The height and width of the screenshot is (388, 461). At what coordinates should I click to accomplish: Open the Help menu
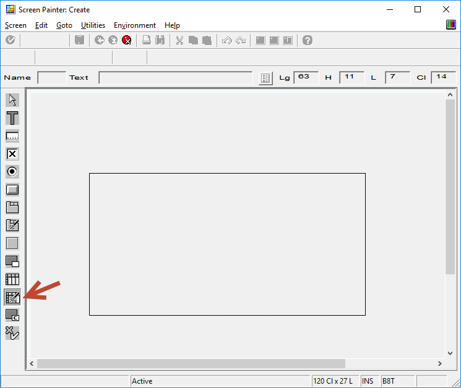pyautogui.click(x=172, y=25)
